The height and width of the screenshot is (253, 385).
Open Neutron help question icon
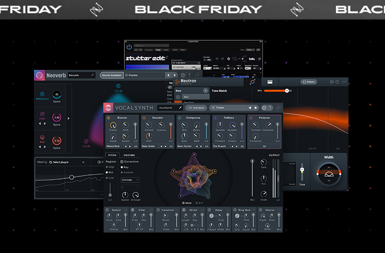click(337, 82)
